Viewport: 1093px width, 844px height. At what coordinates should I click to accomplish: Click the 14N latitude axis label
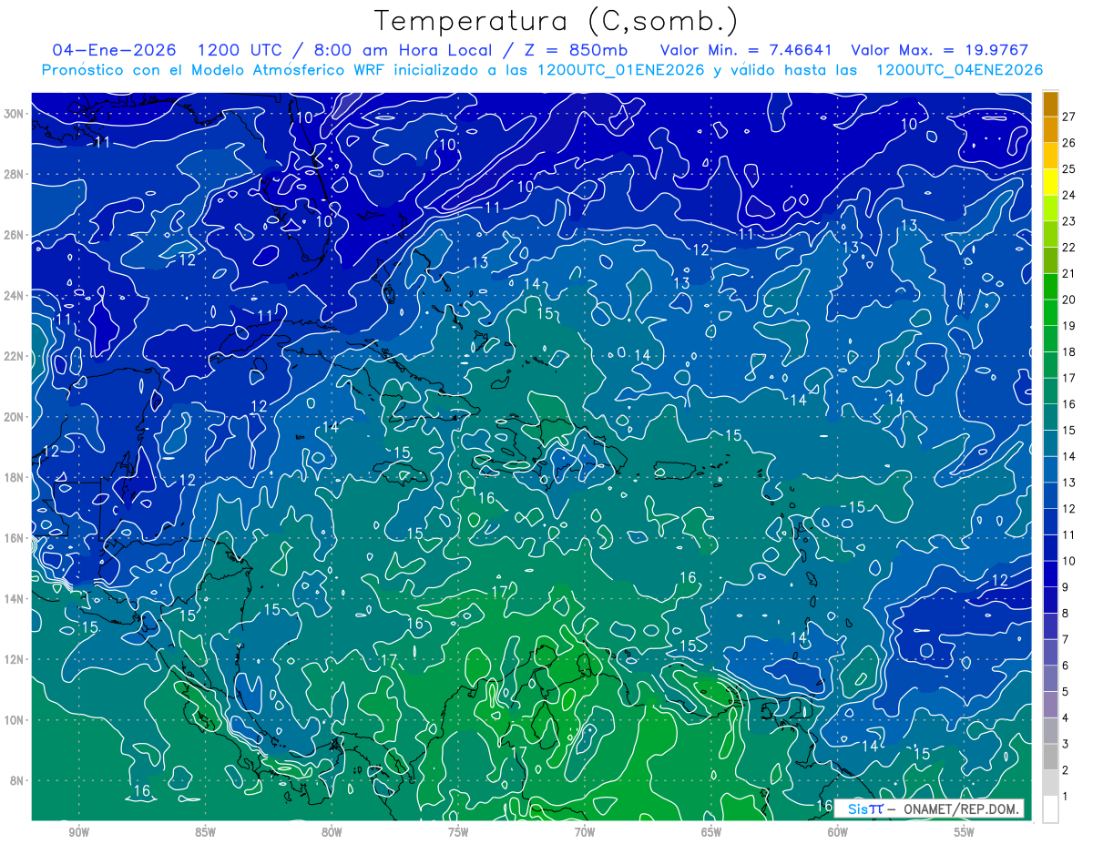(15, 598)
